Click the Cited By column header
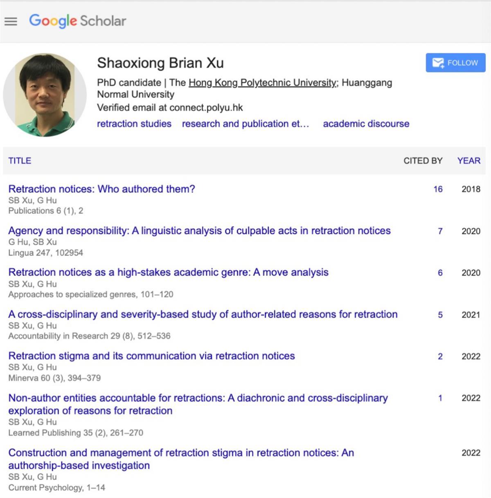This screenshot has height=498, width=491. pos(423,161)
